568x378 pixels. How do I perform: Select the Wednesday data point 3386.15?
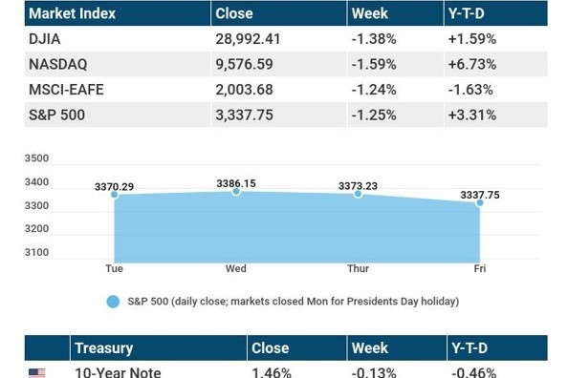(x=236, y=191)
